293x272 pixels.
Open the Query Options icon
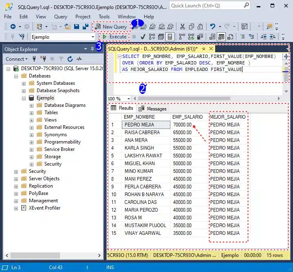(x=161, y=37)
